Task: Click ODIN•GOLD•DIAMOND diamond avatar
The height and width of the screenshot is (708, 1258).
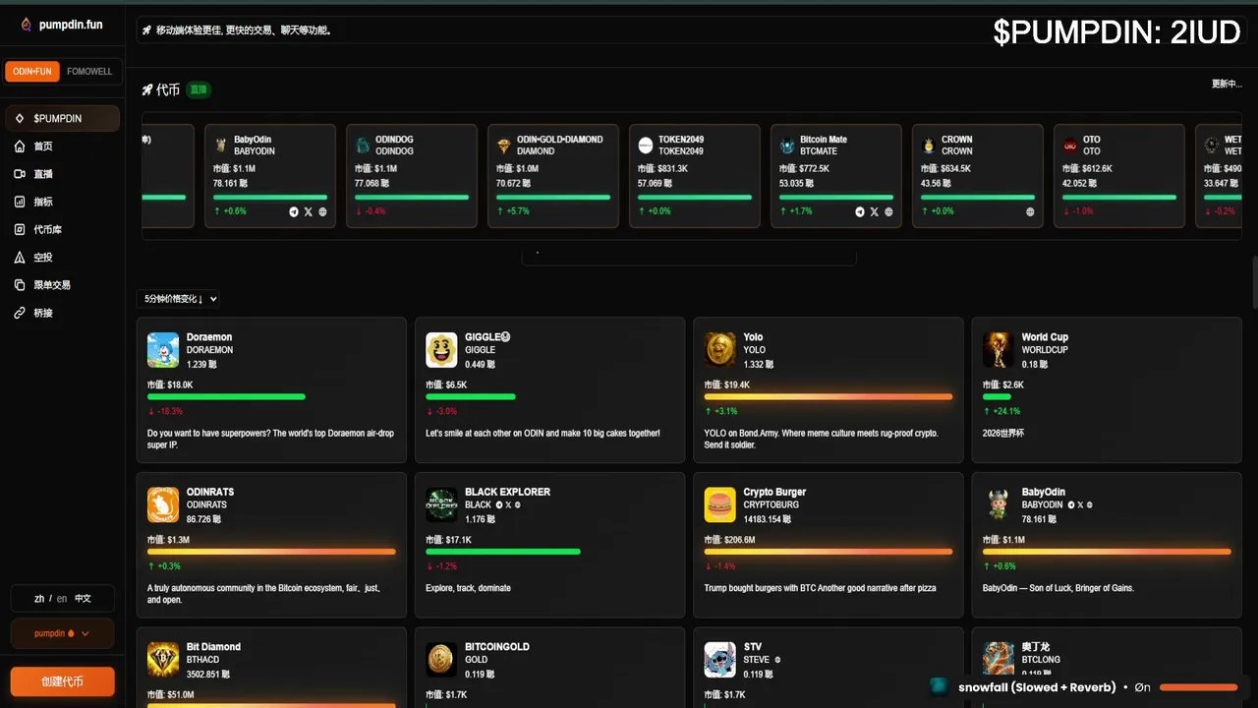Action: pos(504,146)
